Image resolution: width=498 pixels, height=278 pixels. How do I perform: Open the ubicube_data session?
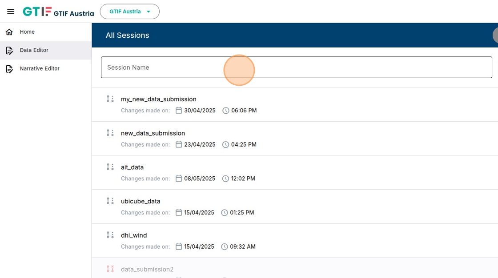coord(141,201)
